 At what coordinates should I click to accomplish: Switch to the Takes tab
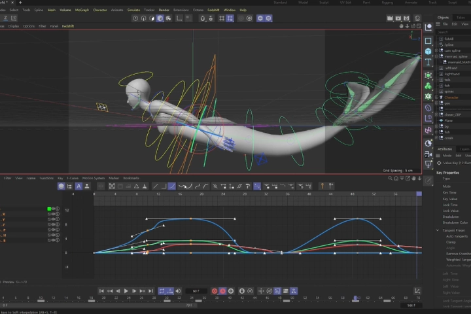point(460,18)
